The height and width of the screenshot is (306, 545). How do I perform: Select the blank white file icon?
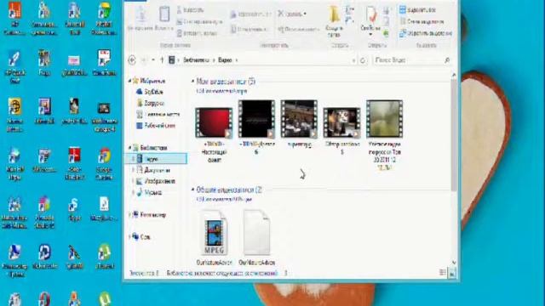pyautogui.click(x=256, y=233)
